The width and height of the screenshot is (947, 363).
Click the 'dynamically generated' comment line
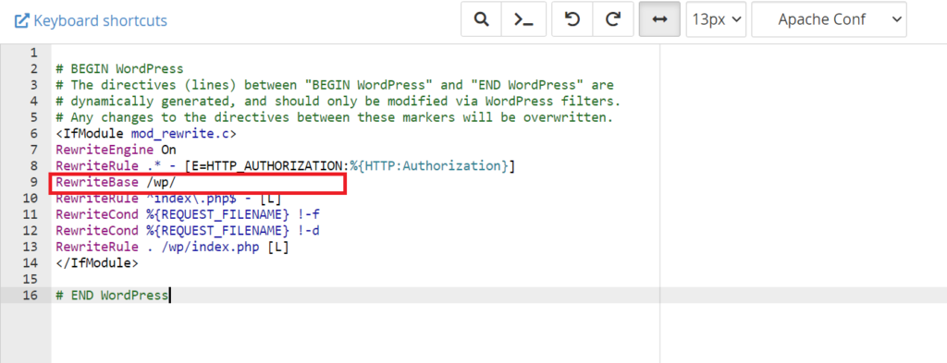point(338,102)
